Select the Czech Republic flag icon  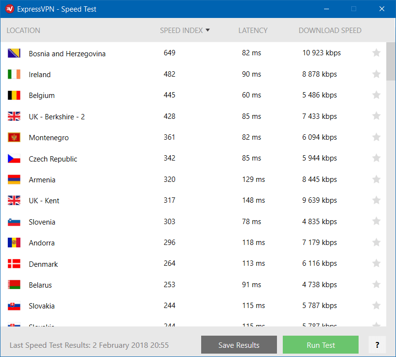click(14, 159)
